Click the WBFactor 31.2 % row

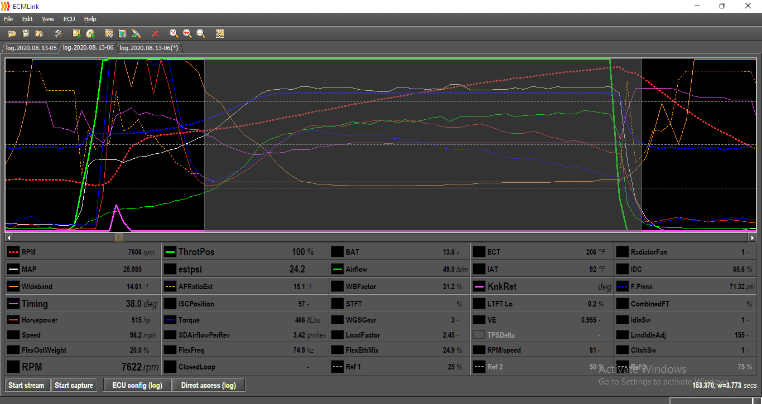click(399, 286)
